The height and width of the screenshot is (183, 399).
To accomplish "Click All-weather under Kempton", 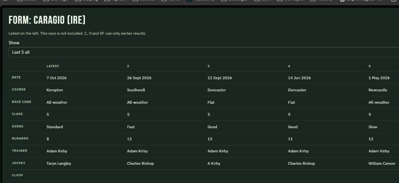I will [x=57, y=103].
